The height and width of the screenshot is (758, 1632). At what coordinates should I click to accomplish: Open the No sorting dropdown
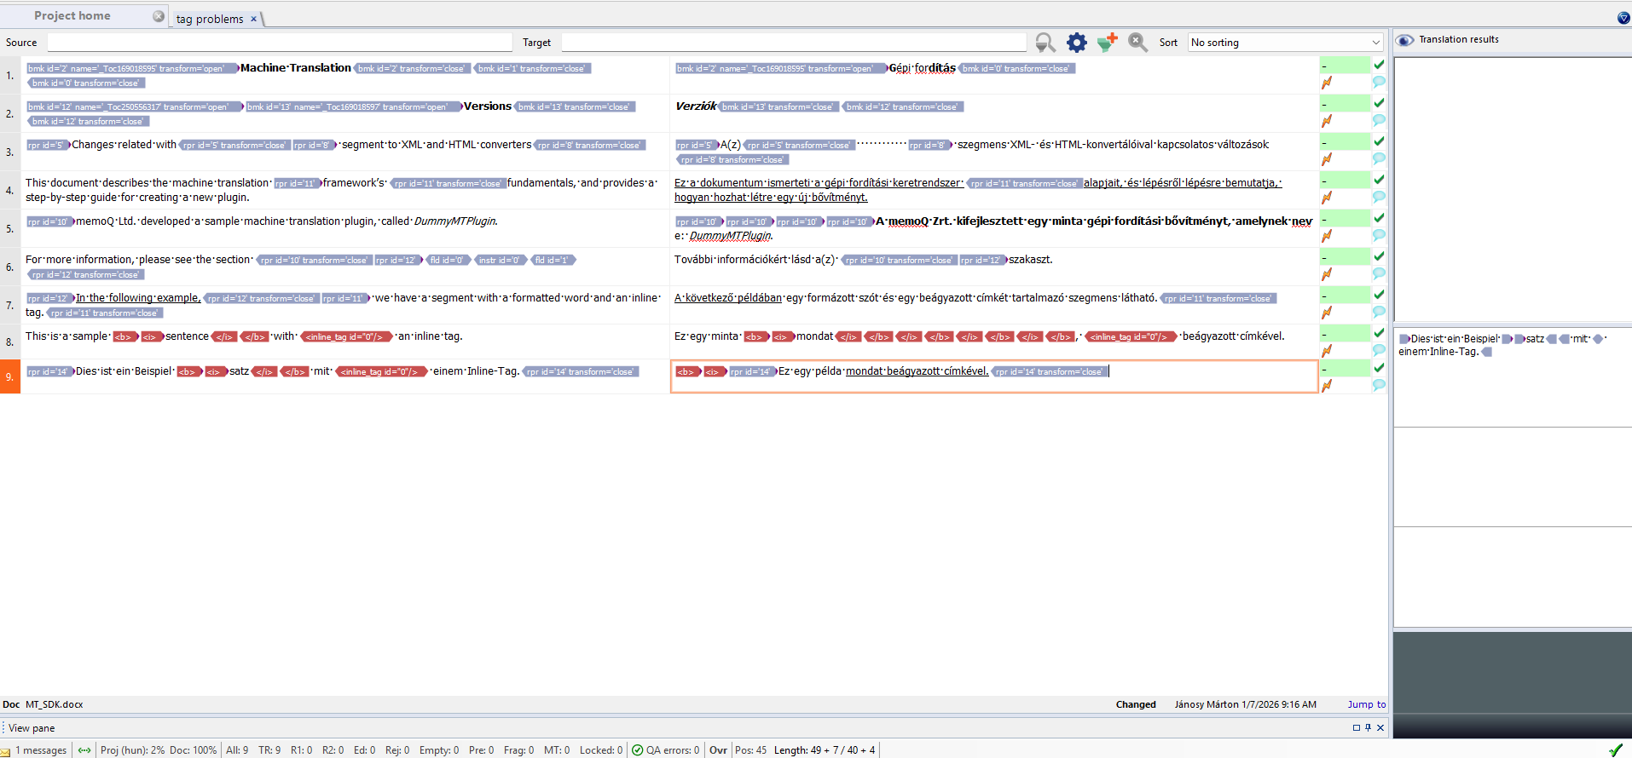pos(1285,43)
